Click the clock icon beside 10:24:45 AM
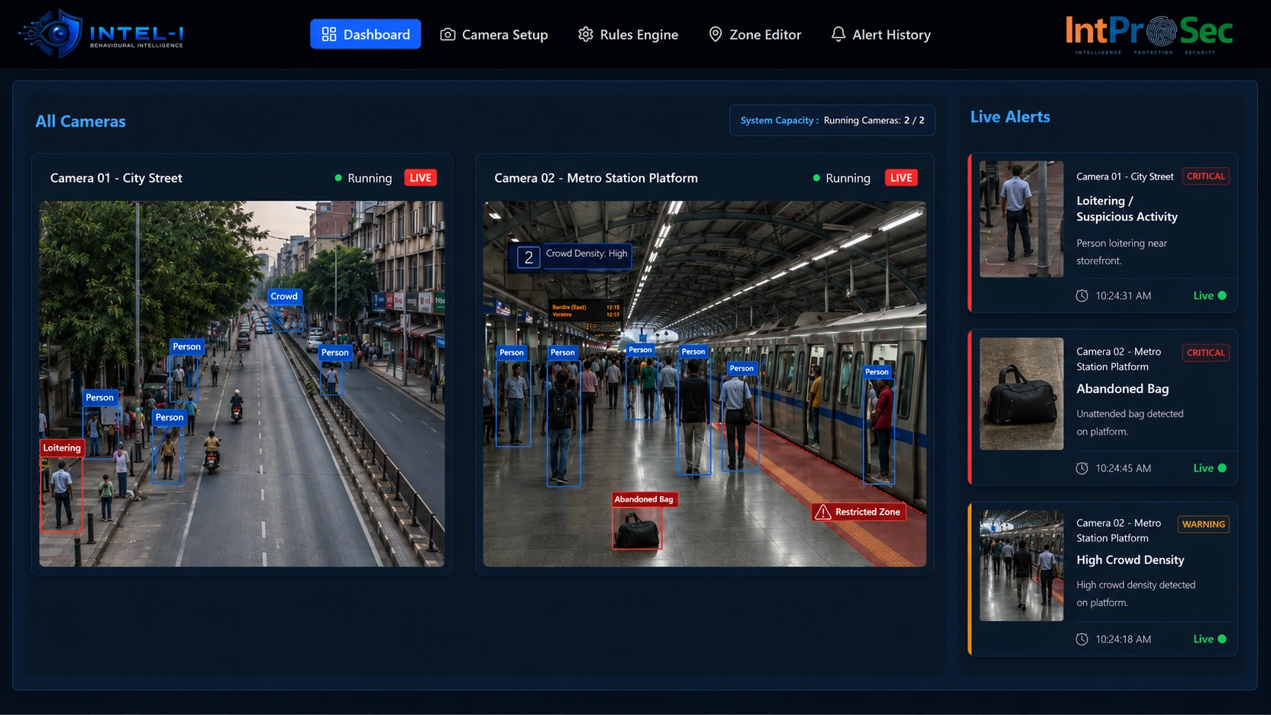The width and height of the screenshot is (1271, 715). tap(1082, 468)
